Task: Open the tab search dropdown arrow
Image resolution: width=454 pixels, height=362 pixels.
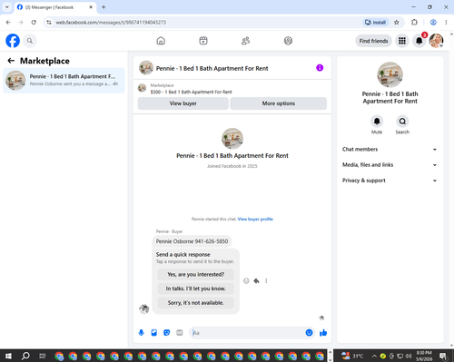Action: point(7,7)
